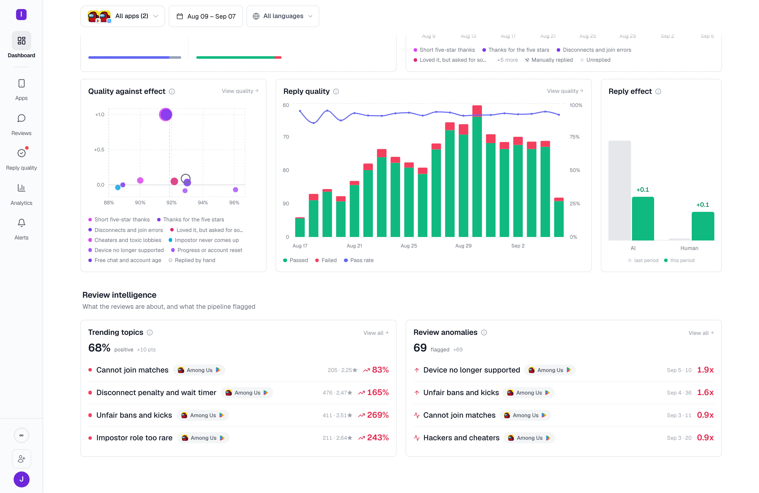Click info icon next to Quality against effect
759x493 pixels.
click(172, 92)
